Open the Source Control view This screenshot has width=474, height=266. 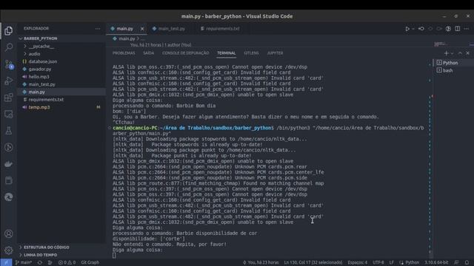point(9,64)
